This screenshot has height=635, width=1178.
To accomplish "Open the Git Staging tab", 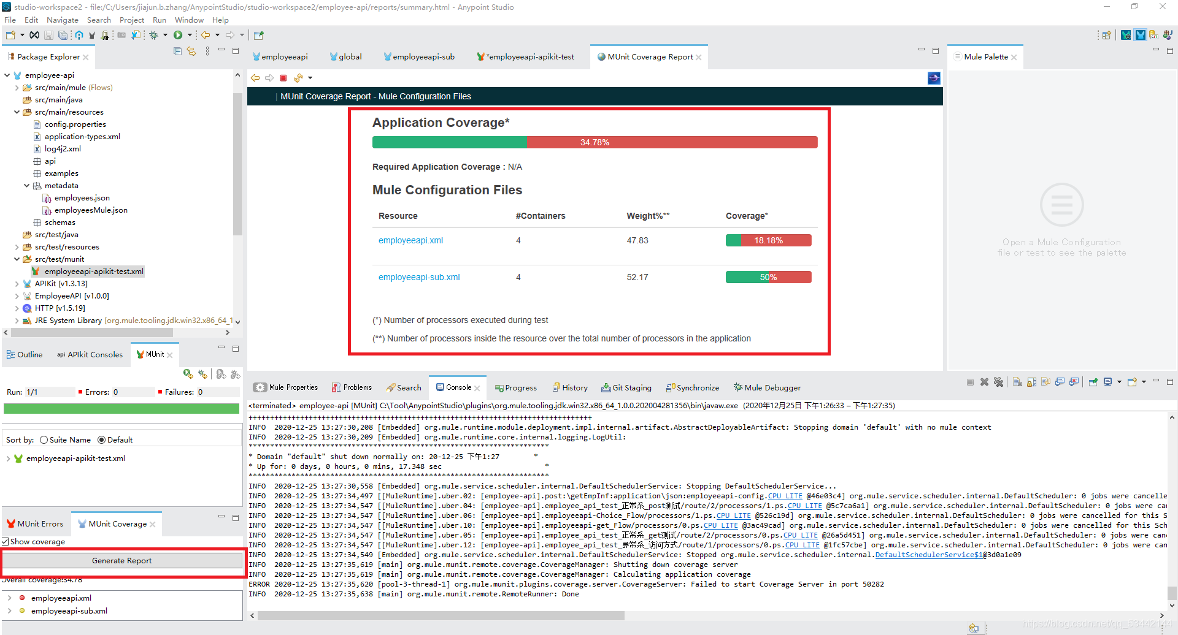I will 626,387.
